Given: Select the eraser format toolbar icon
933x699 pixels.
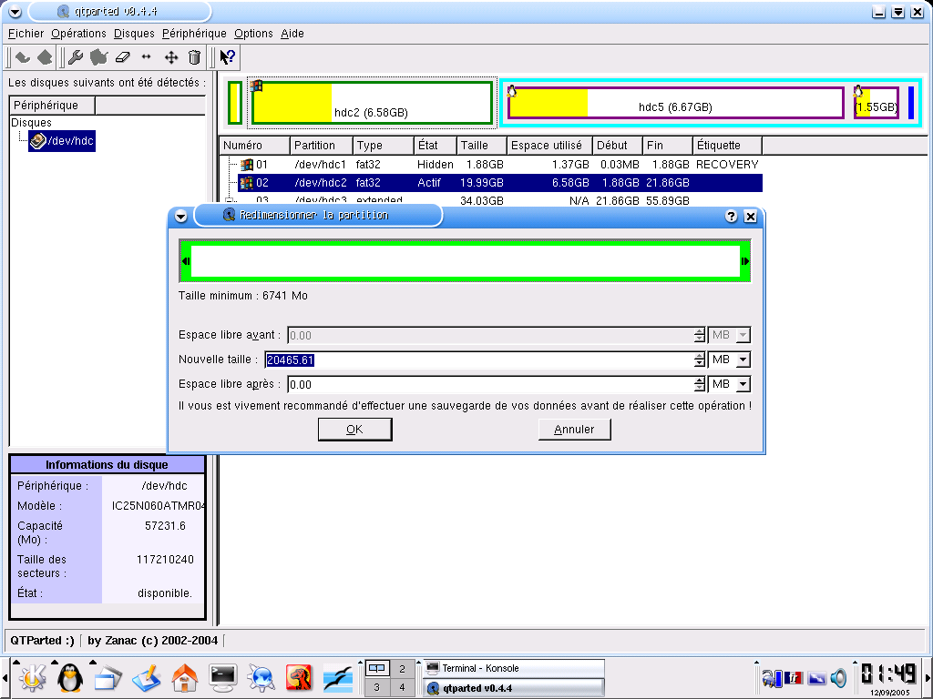Looking at the screenshot, I should coord(123,57).
